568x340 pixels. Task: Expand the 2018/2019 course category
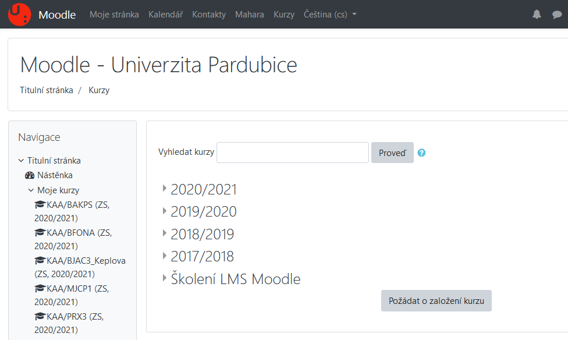(165, 233)
